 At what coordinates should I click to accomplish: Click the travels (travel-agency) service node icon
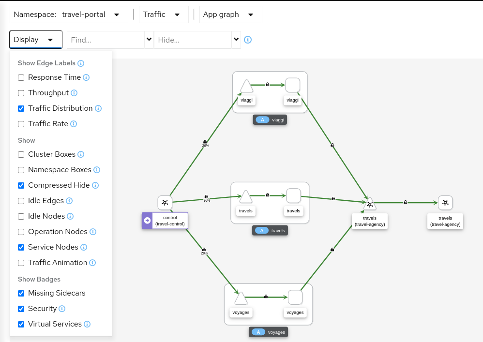[369, 204]
